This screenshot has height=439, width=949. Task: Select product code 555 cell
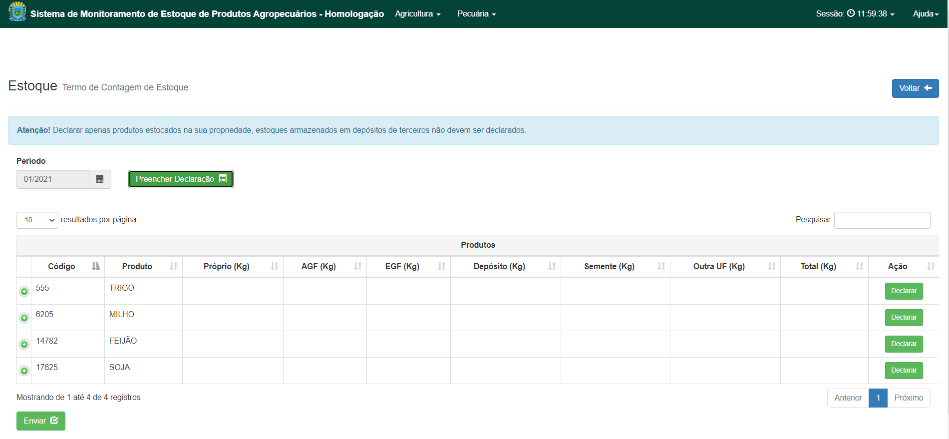(x=68, y=291)
